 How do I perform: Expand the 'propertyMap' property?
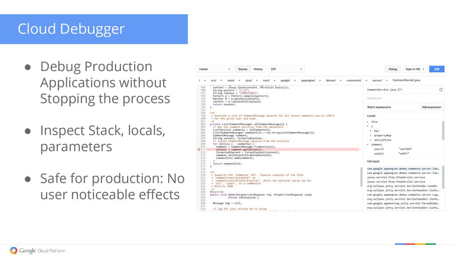click(371, 135)
